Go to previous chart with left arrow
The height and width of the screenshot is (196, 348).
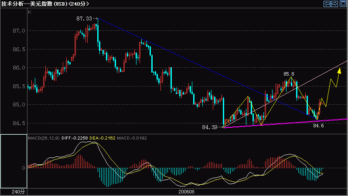[327, 4]
